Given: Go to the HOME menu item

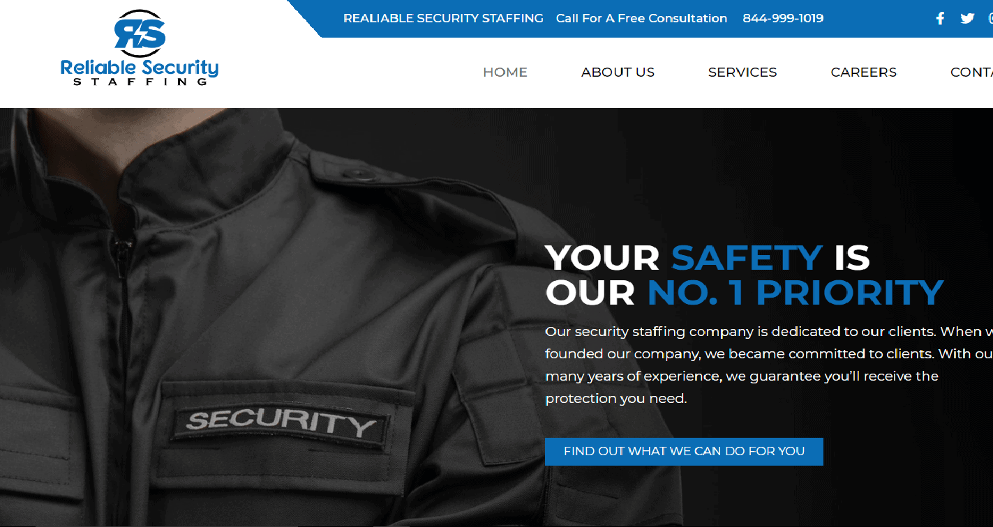Looking at the screenshot, I should 505,72.
